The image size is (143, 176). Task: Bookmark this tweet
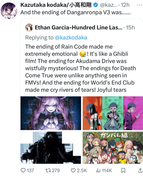[123, 170]
